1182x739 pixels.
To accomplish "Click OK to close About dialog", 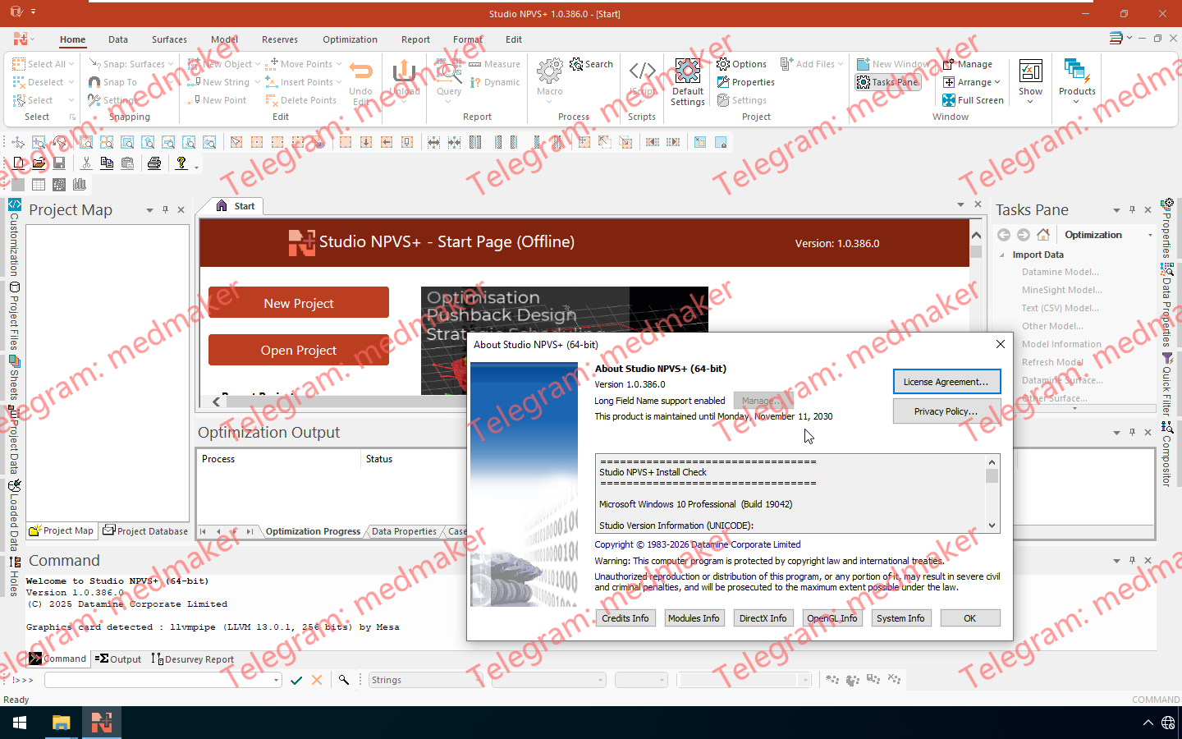I will (x=970, y=618).
